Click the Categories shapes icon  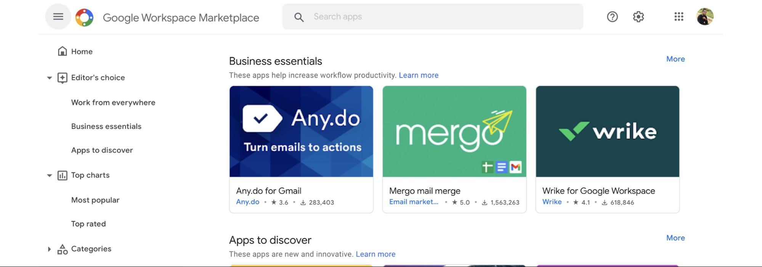[x=63, y=249]
